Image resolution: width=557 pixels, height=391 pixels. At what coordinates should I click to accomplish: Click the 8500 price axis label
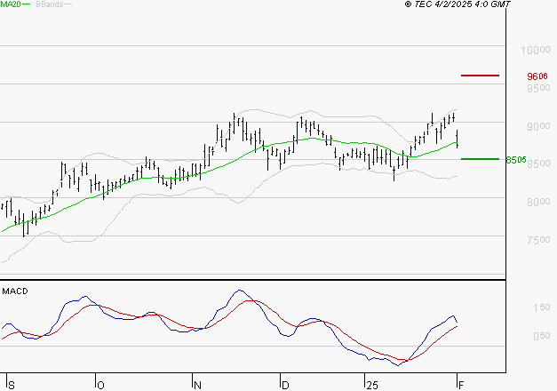pos(538,164)
